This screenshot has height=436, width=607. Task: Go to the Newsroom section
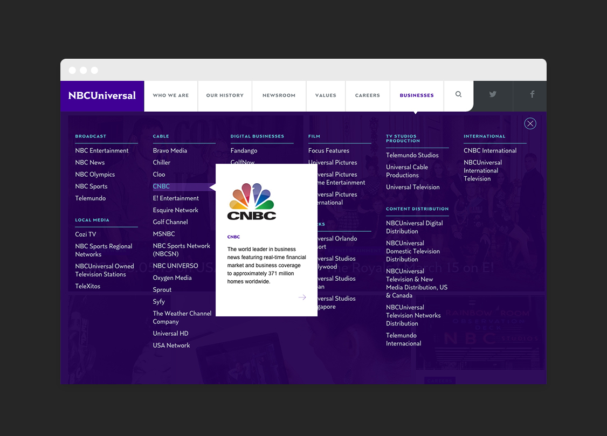pyautogui.click(x=279, y=95)
